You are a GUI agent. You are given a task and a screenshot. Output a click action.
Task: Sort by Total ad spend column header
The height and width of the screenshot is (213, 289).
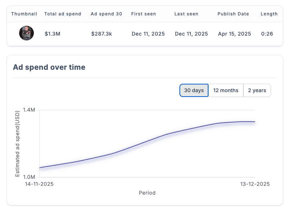[63, 14]
